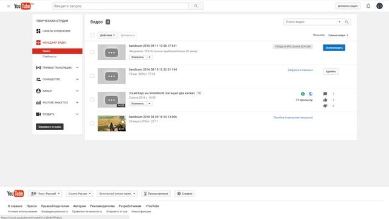Open the account avatar menu
This screenshot has width=389, height=219.
click(379, 6)
